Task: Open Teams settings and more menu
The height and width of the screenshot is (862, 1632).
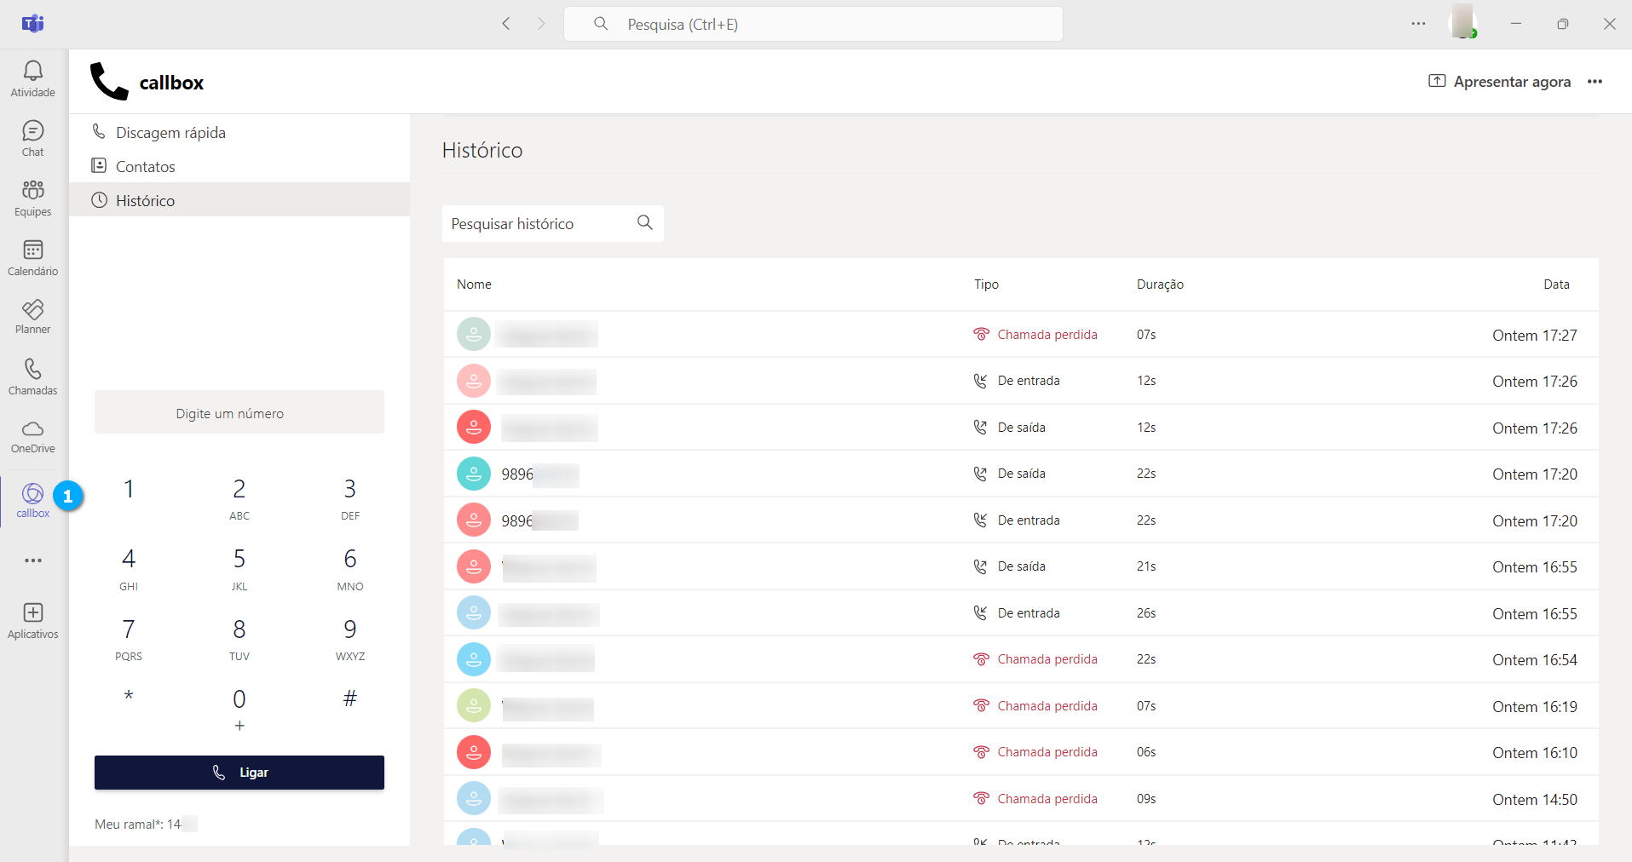Action: tap(1418, 24)
